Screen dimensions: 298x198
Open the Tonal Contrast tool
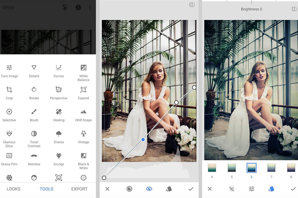tap(34, 135)
